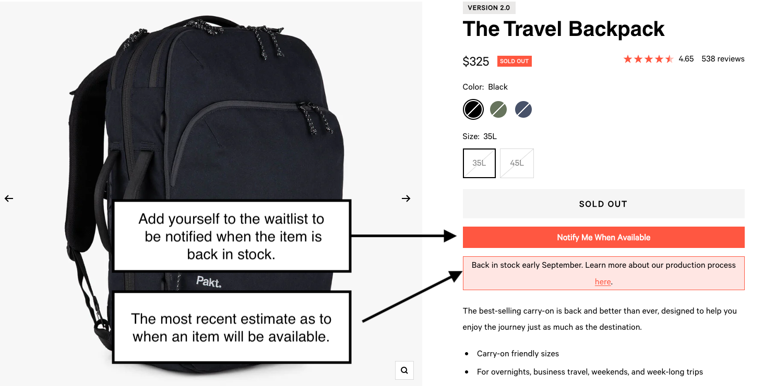The height and width of the screenshot is (386, 775).
Task: Click the back in stock September notice
Action: (x=603, y=273)
